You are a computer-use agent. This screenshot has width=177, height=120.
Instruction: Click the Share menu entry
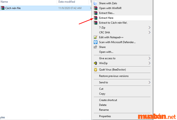(x=122, y=47)
